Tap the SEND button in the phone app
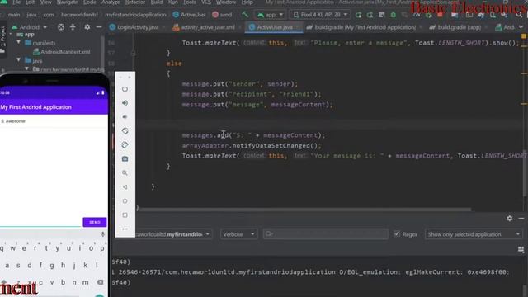528x297 pixels. point(95,222)
